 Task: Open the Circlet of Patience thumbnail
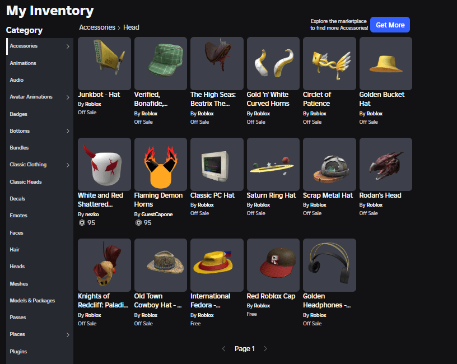[x=329, y=63]
